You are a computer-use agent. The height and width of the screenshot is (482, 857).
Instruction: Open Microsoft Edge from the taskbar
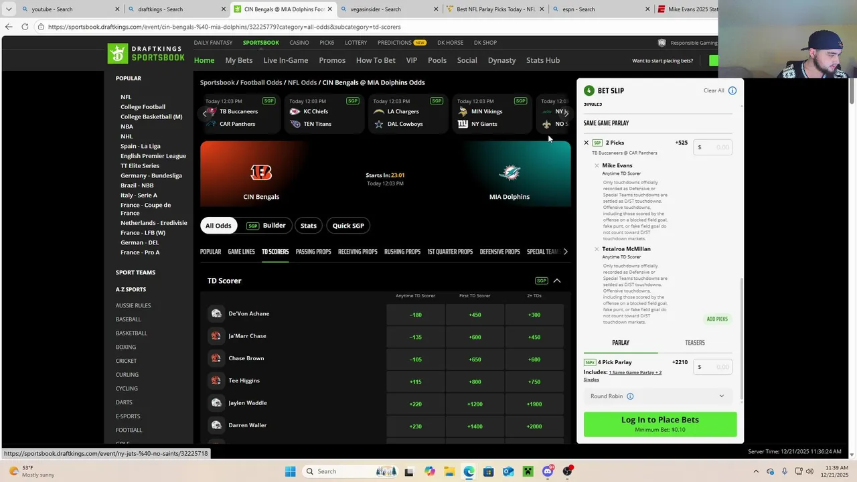click(x=469, y=471)
